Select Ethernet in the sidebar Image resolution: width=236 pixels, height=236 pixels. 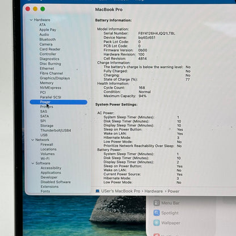tap(47, 69)
